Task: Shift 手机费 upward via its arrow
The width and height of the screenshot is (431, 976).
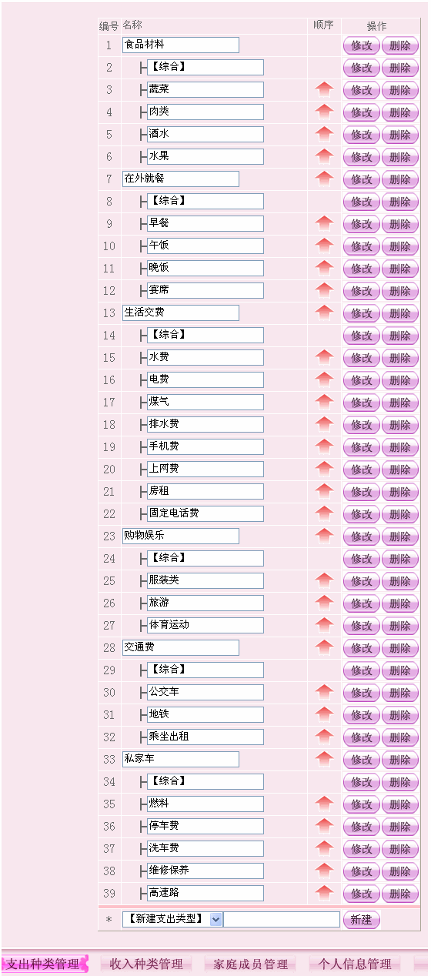Action: (x=324, y=446)
